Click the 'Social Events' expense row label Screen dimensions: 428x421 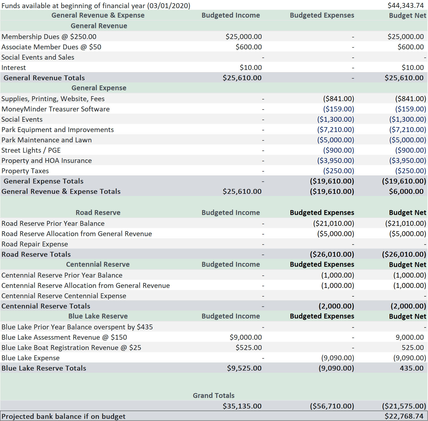[22, 119]
